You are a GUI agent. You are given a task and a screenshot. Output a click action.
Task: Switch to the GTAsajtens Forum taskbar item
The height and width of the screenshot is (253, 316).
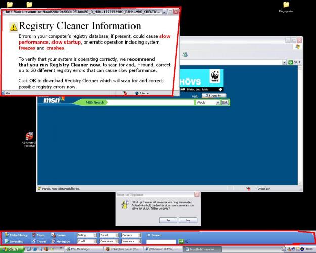[123, 249]
